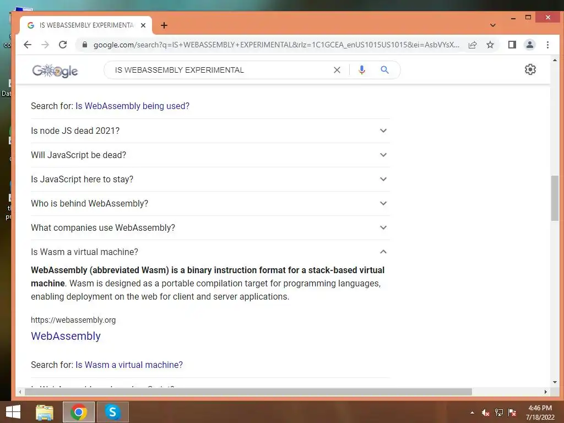Share this page using share icon

click(x=473, y=45)
